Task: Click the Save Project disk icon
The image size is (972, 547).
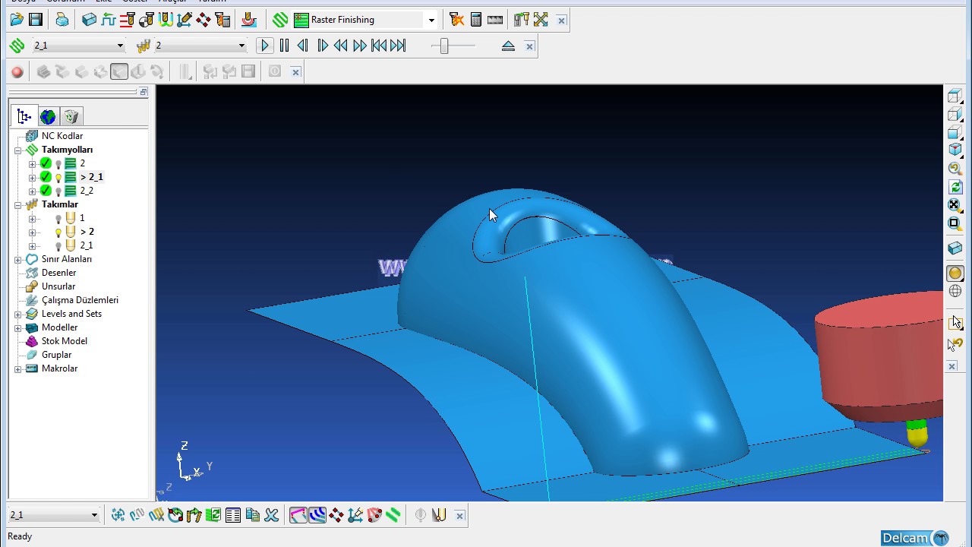Action: tap(35, 20)
